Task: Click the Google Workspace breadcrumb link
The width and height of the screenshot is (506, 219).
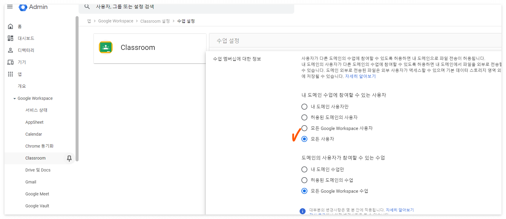Action: [x=116, y=21]
